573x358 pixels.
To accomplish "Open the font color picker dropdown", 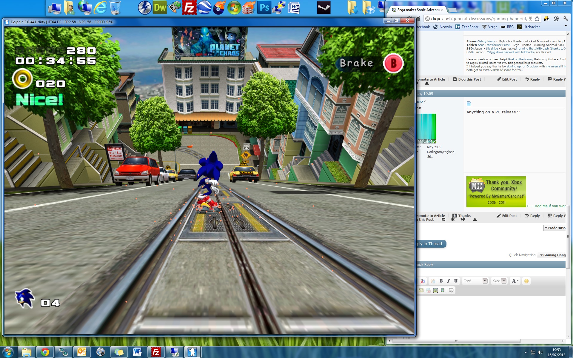I will click(515, 281).
